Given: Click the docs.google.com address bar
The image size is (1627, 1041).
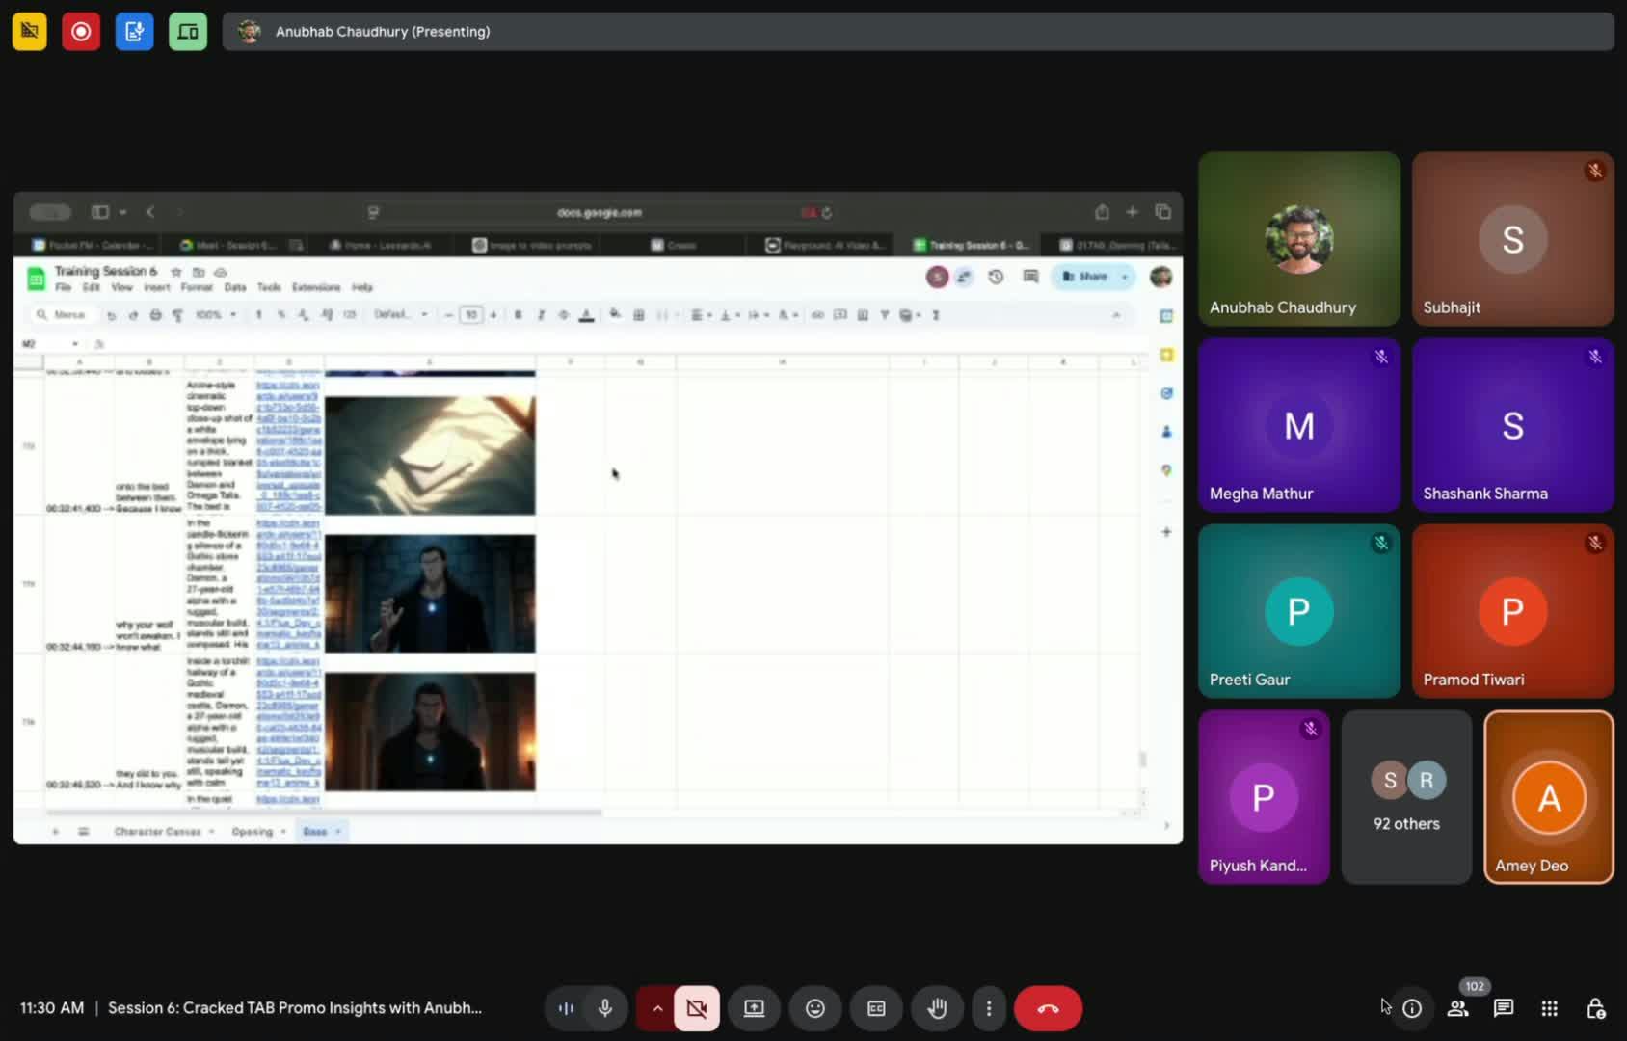Looking at the screenshot, I should pos(599,212).
